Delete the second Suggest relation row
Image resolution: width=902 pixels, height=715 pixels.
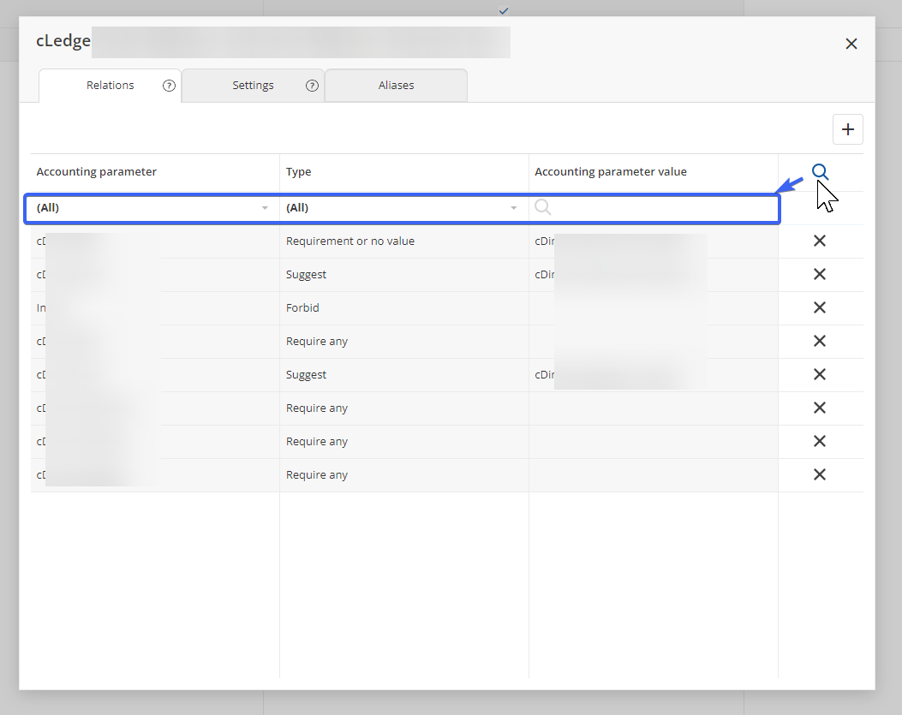pos(819,375)
